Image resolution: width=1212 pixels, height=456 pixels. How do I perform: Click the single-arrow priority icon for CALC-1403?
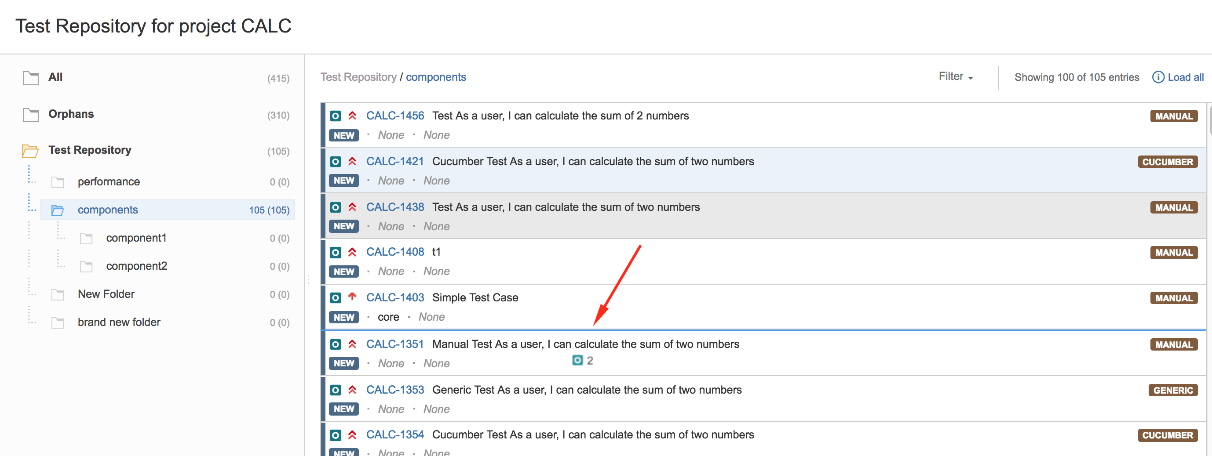[x=352, y=297]
